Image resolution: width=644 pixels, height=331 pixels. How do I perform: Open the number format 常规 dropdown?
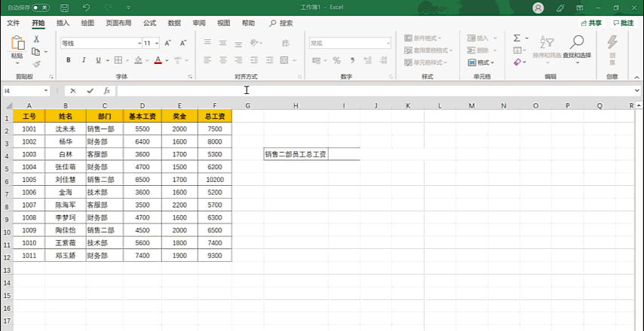pyautogui.click(x=388, y=43)
